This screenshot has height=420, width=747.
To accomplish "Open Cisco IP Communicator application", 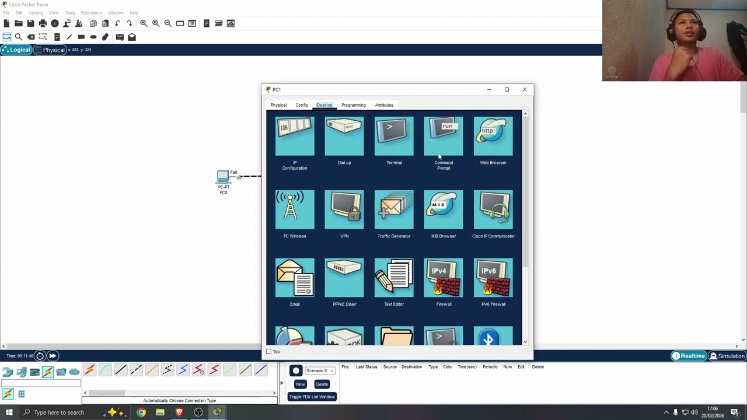I will click(x=493, y=209).
